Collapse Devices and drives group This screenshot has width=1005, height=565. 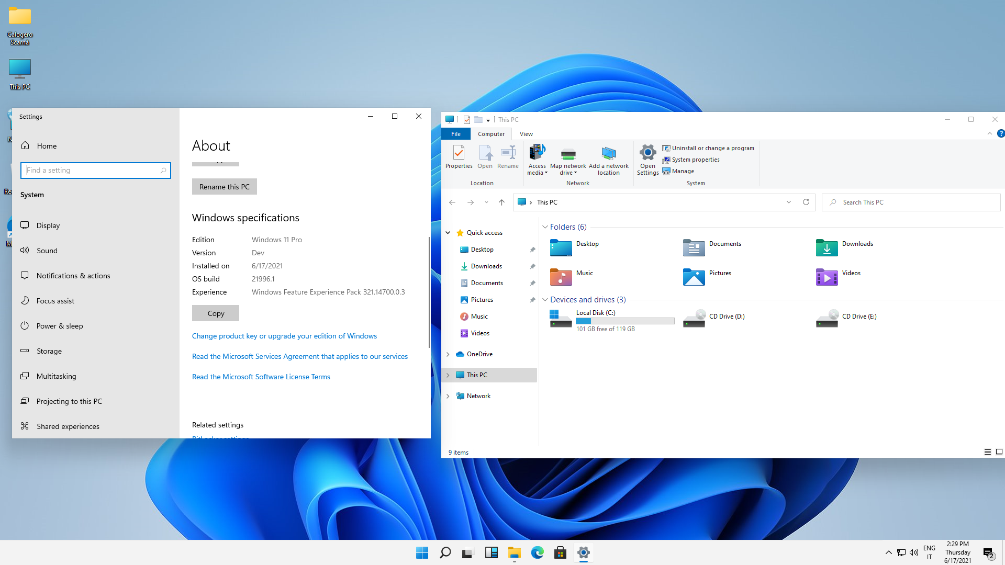[545, 300]
